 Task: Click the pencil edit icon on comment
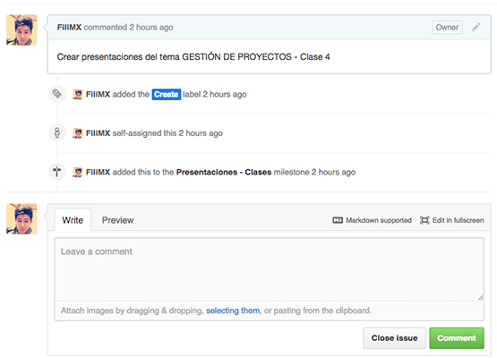(476, 27)
